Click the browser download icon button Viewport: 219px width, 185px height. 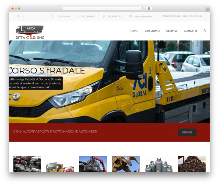coord(149,9)
